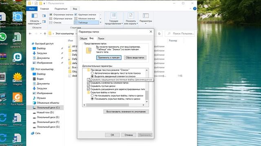The height and width of the screenshot is (146, 261).
Task: Sort by Размер column header
Action: (173, 41)
